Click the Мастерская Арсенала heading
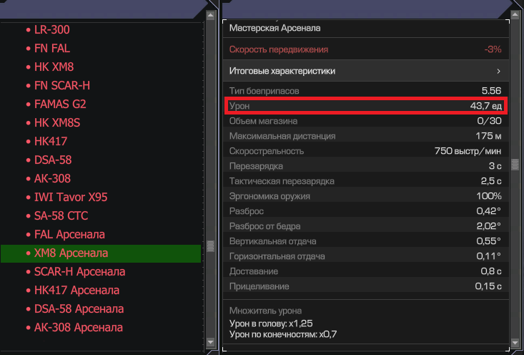 [275, 28]
